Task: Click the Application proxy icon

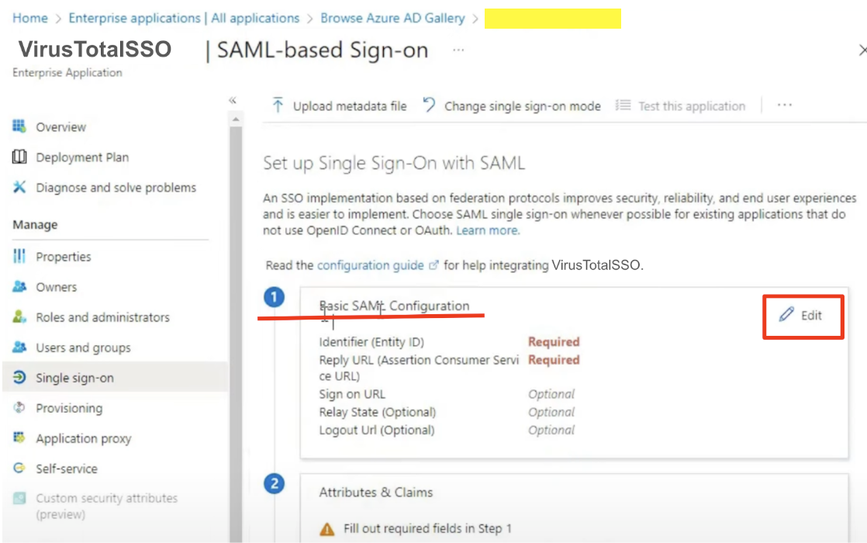Action: click(x=19, y=438)
